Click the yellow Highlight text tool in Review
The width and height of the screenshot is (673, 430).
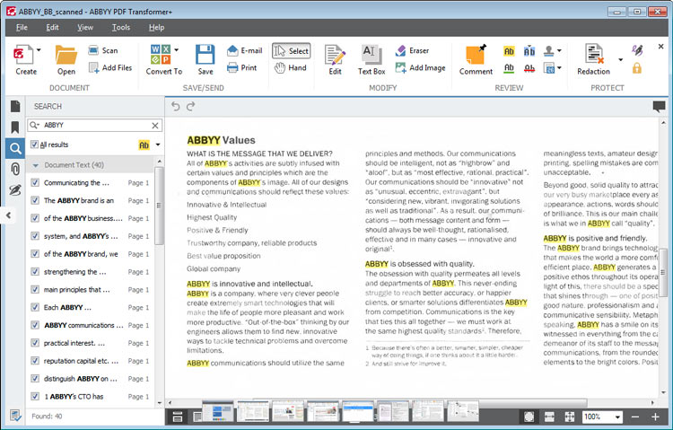tap(509, 51)
